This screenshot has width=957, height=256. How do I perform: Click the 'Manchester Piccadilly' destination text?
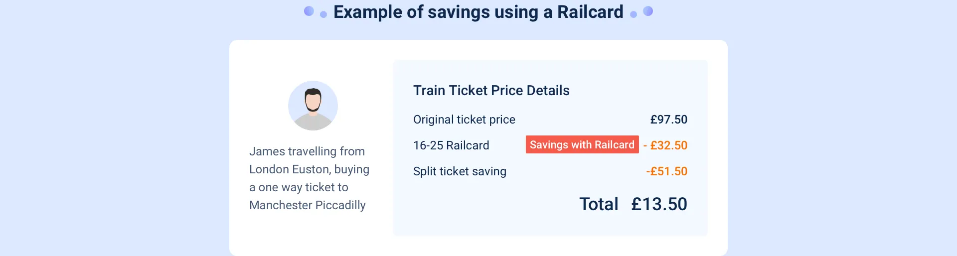[308, 205]
